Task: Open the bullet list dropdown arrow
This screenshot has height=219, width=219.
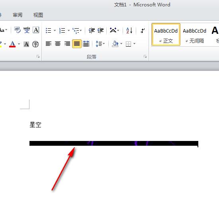Action: [55, 30]
